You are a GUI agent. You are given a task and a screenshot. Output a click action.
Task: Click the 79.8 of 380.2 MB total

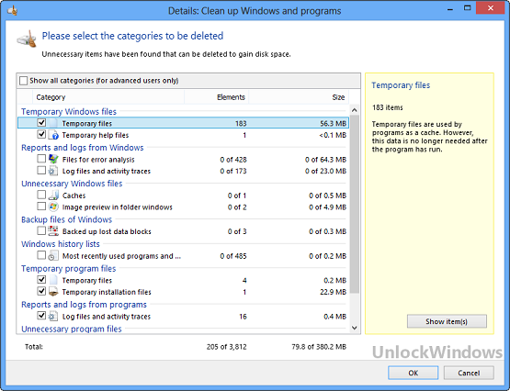click(x=319, y=347)
